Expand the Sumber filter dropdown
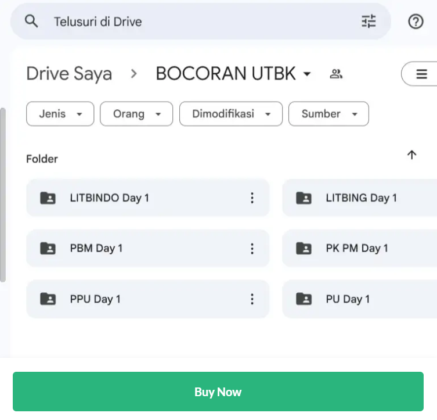Image resolution: width=437 pixels, height=420 pixels. pos(328,114)
